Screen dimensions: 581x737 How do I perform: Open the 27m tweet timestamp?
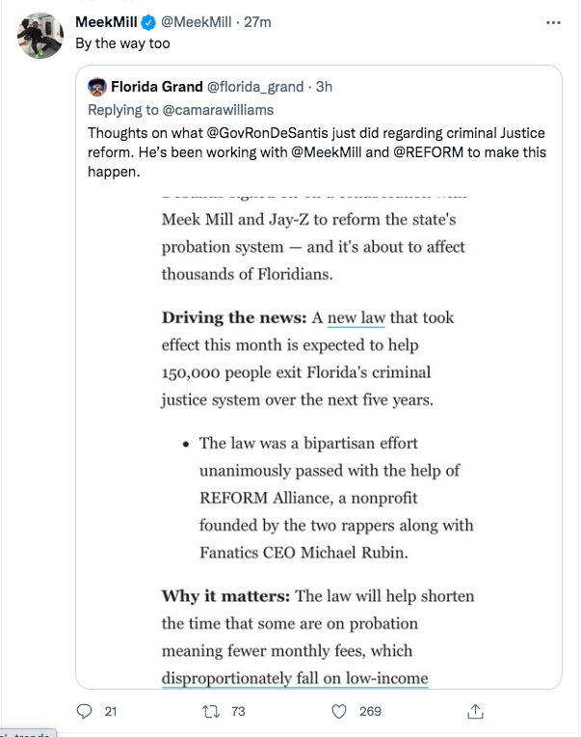click(257, 22)
